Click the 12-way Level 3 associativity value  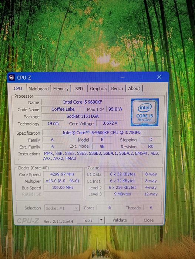(x=151, y=194)
